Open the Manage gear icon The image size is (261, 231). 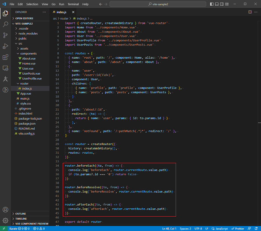point(5,220)
